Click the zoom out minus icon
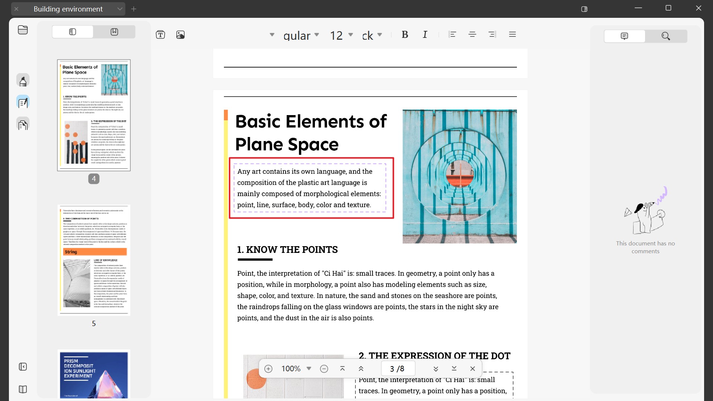The height and width of the screenshot is (401, 713). pyautogui.click(x=324, y=368)
